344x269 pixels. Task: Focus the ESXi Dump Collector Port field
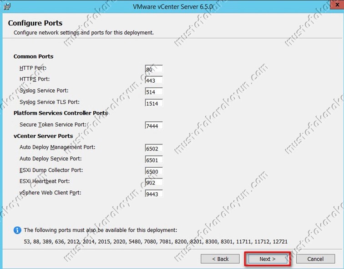point(154,171)
